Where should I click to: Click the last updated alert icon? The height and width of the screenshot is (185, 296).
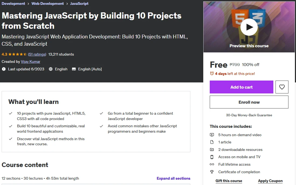point(4,69)
